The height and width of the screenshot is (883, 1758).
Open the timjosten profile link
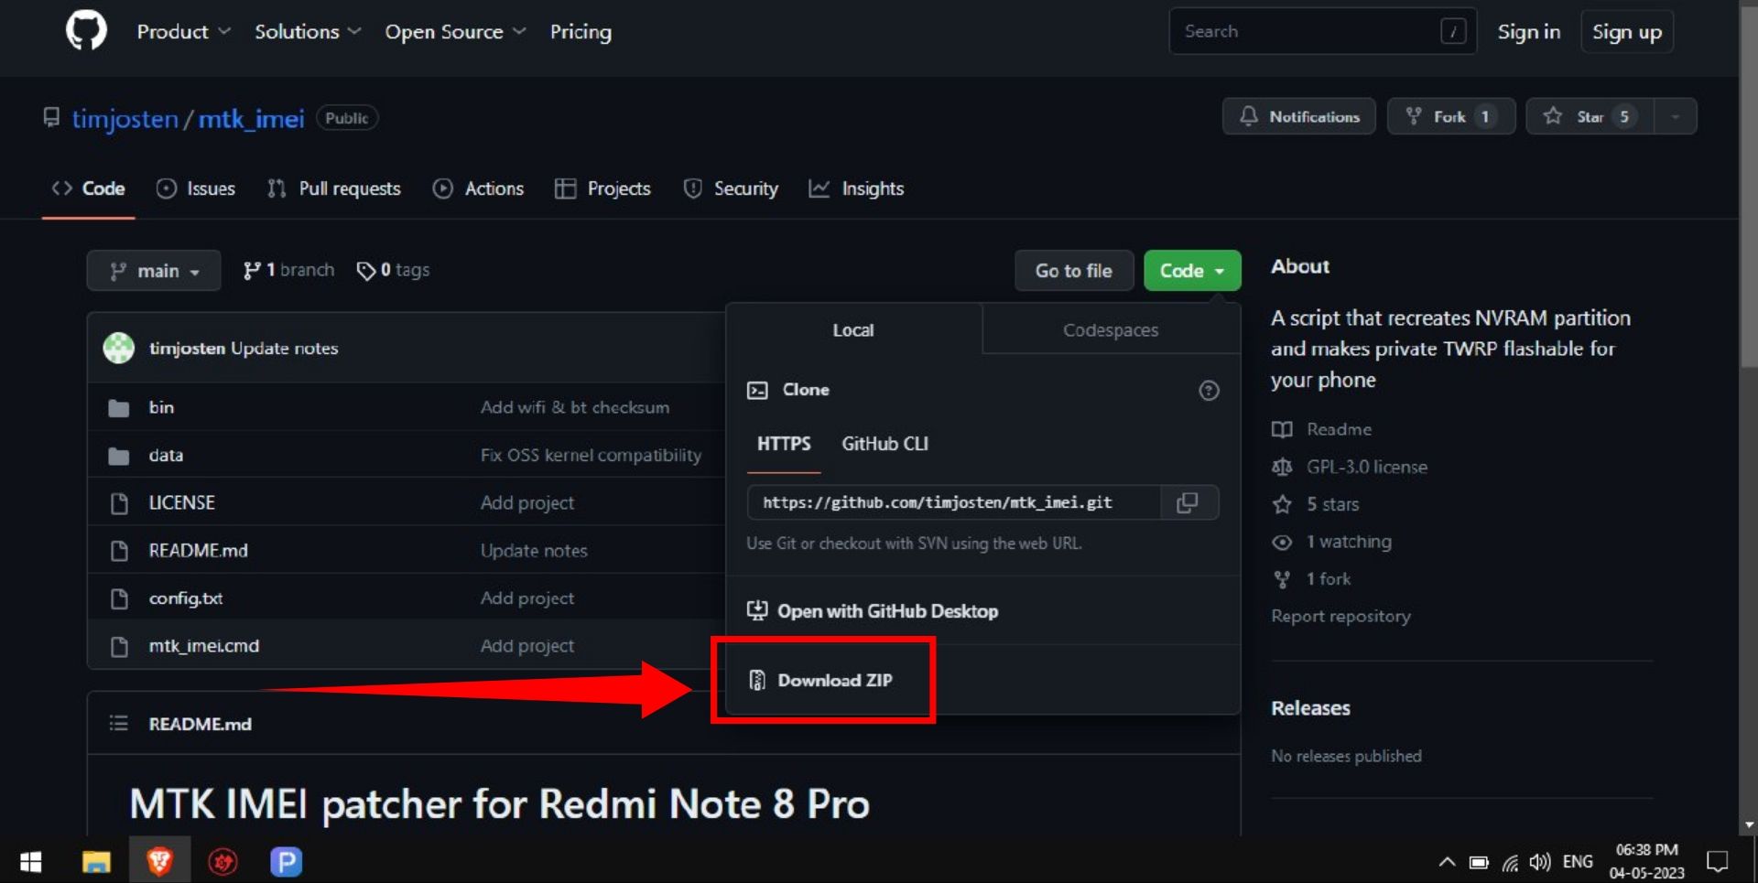coord(125,119)
